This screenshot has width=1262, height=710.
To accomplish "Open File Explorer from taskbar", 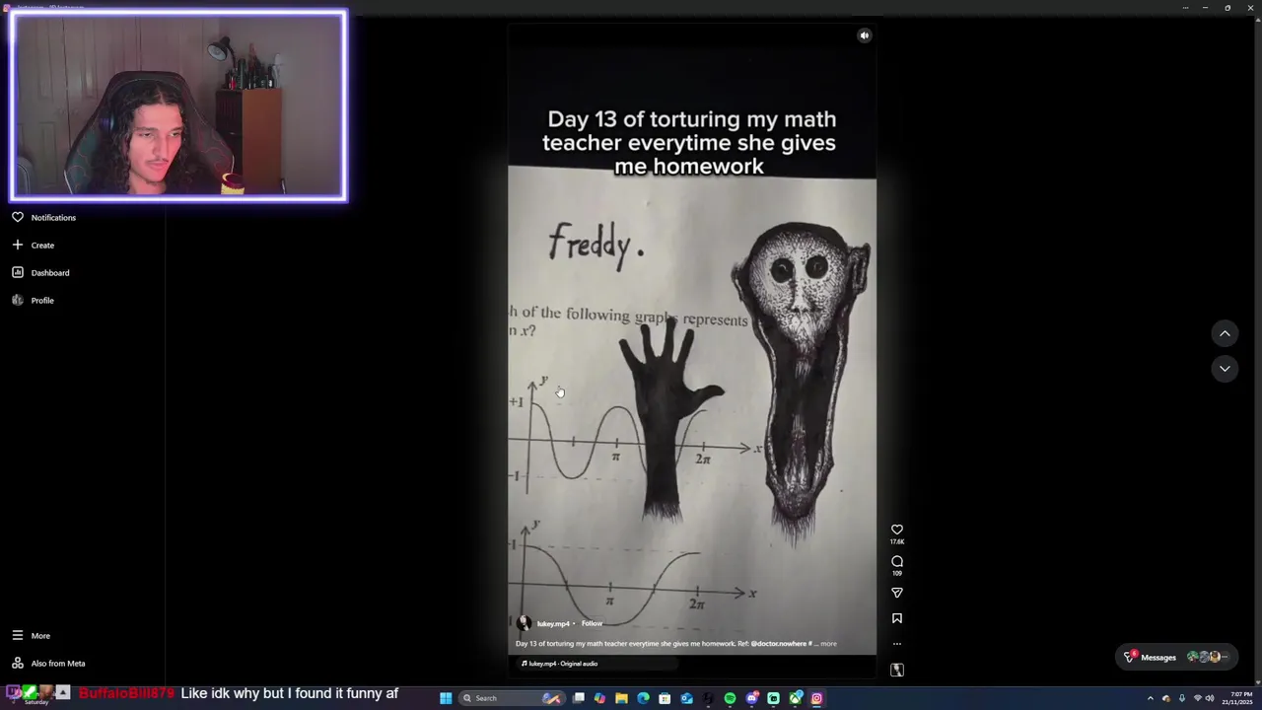I will 621,698.
